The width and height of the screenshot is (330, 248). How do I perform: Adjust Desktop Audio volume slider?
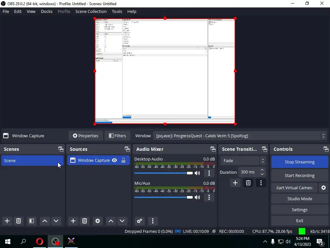pos(163,173)
